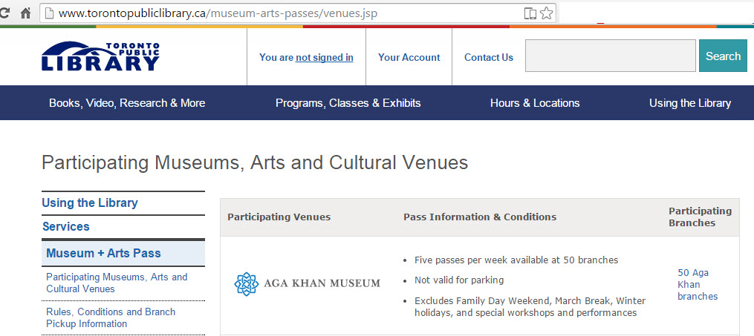Go to the browser home page
Screen dimensions: 754x336
(25, 13)
